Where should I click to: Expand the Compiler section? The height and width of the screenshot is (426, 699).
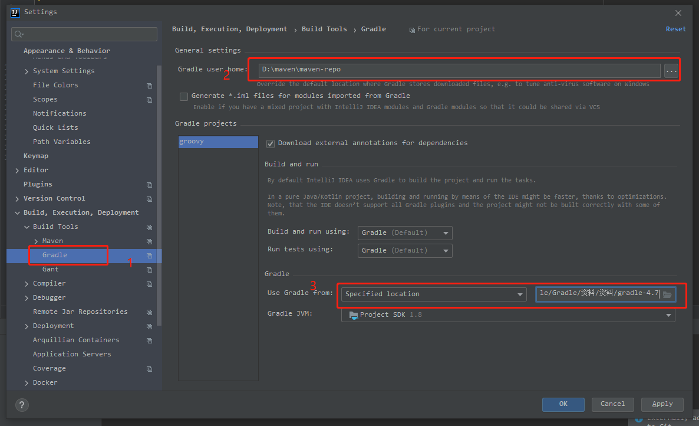tap(27, 284)
